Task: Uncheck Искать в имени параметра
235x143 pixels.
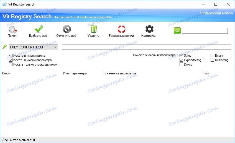Action: 11,60
